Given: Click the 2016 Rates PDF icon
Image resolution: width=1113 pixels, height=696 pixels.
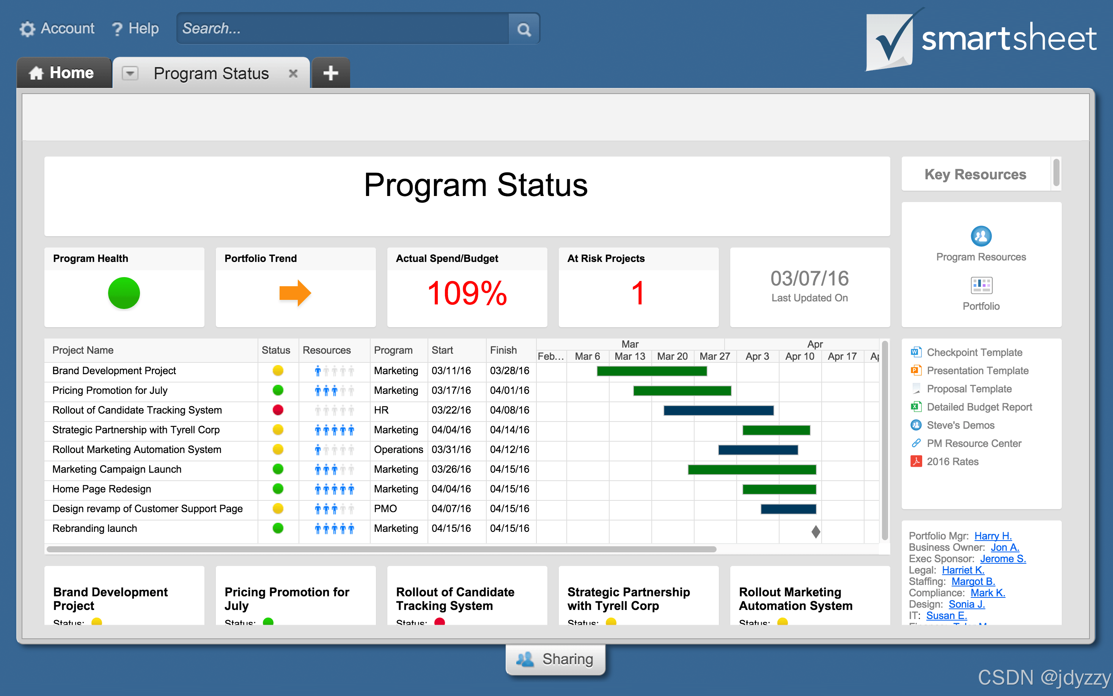Looking at the screenshot, I should point(915,462).
